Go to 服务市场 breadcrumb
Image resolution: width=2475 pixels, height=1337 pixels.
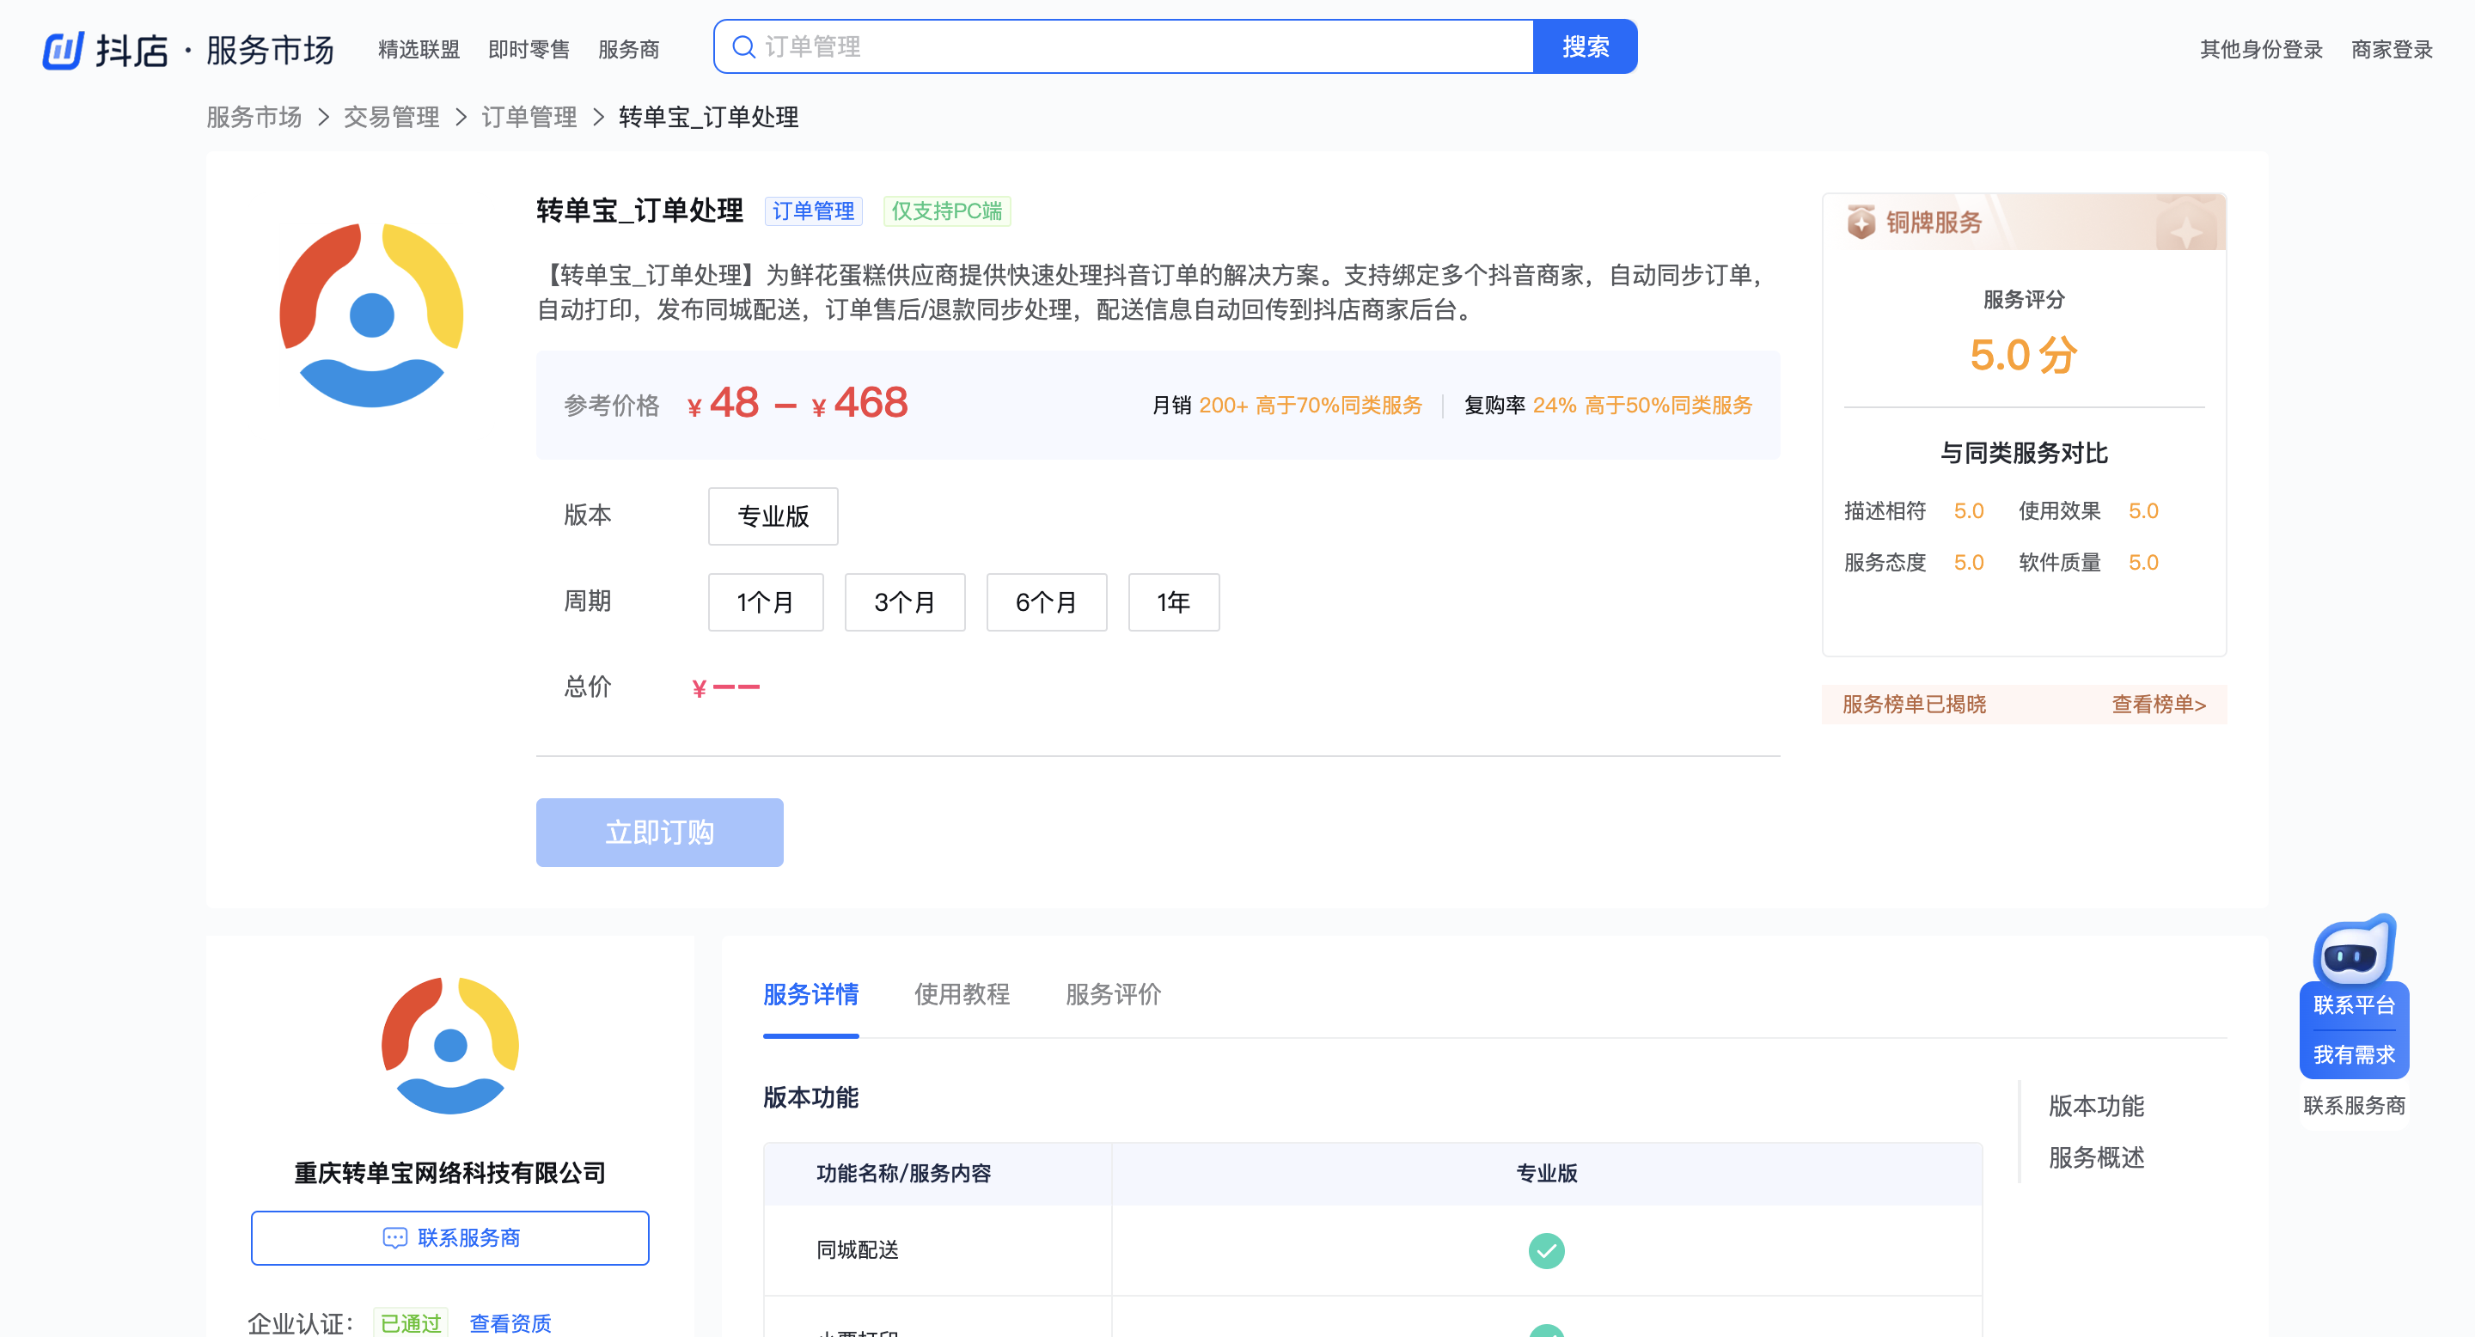tap(254, 117)
